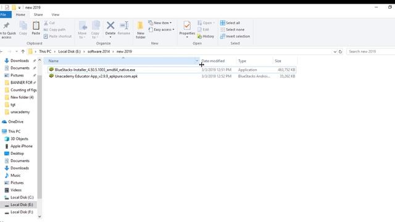Click Copy path in Clipboard group
395x222 pixels.
55,30
